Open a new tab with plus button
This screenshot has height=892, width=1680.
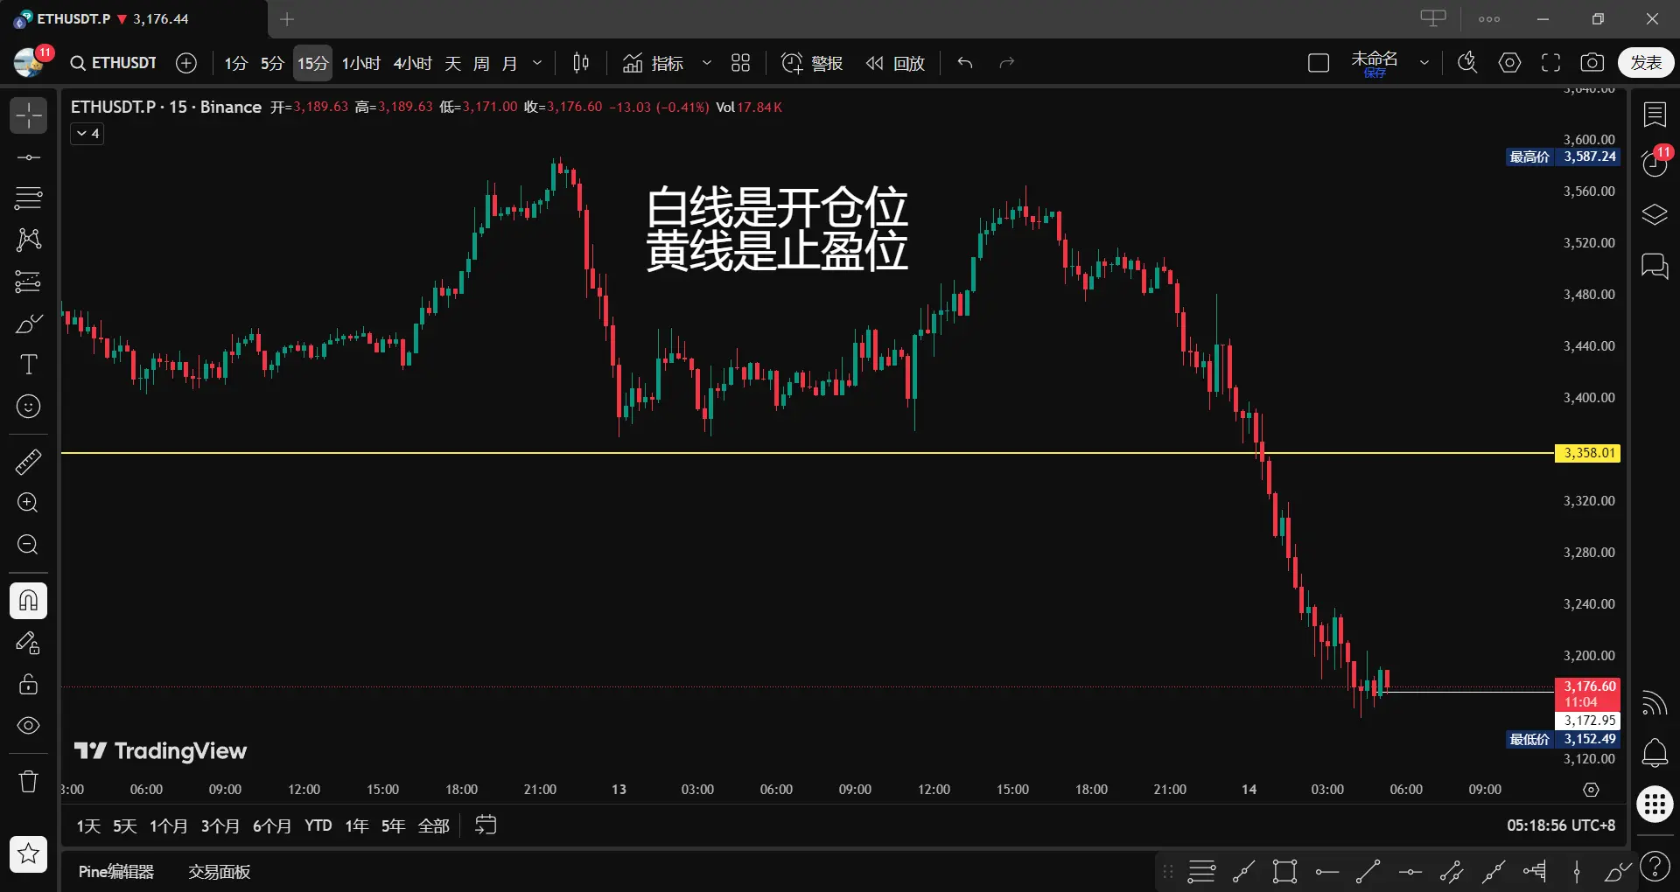pos(287,19)
